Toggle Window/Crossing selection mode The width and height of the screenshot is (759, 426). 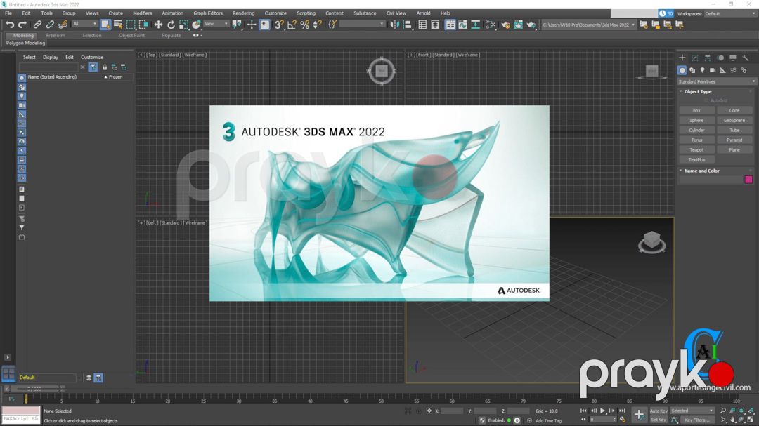pyautogui.click(x=144, y=25)
